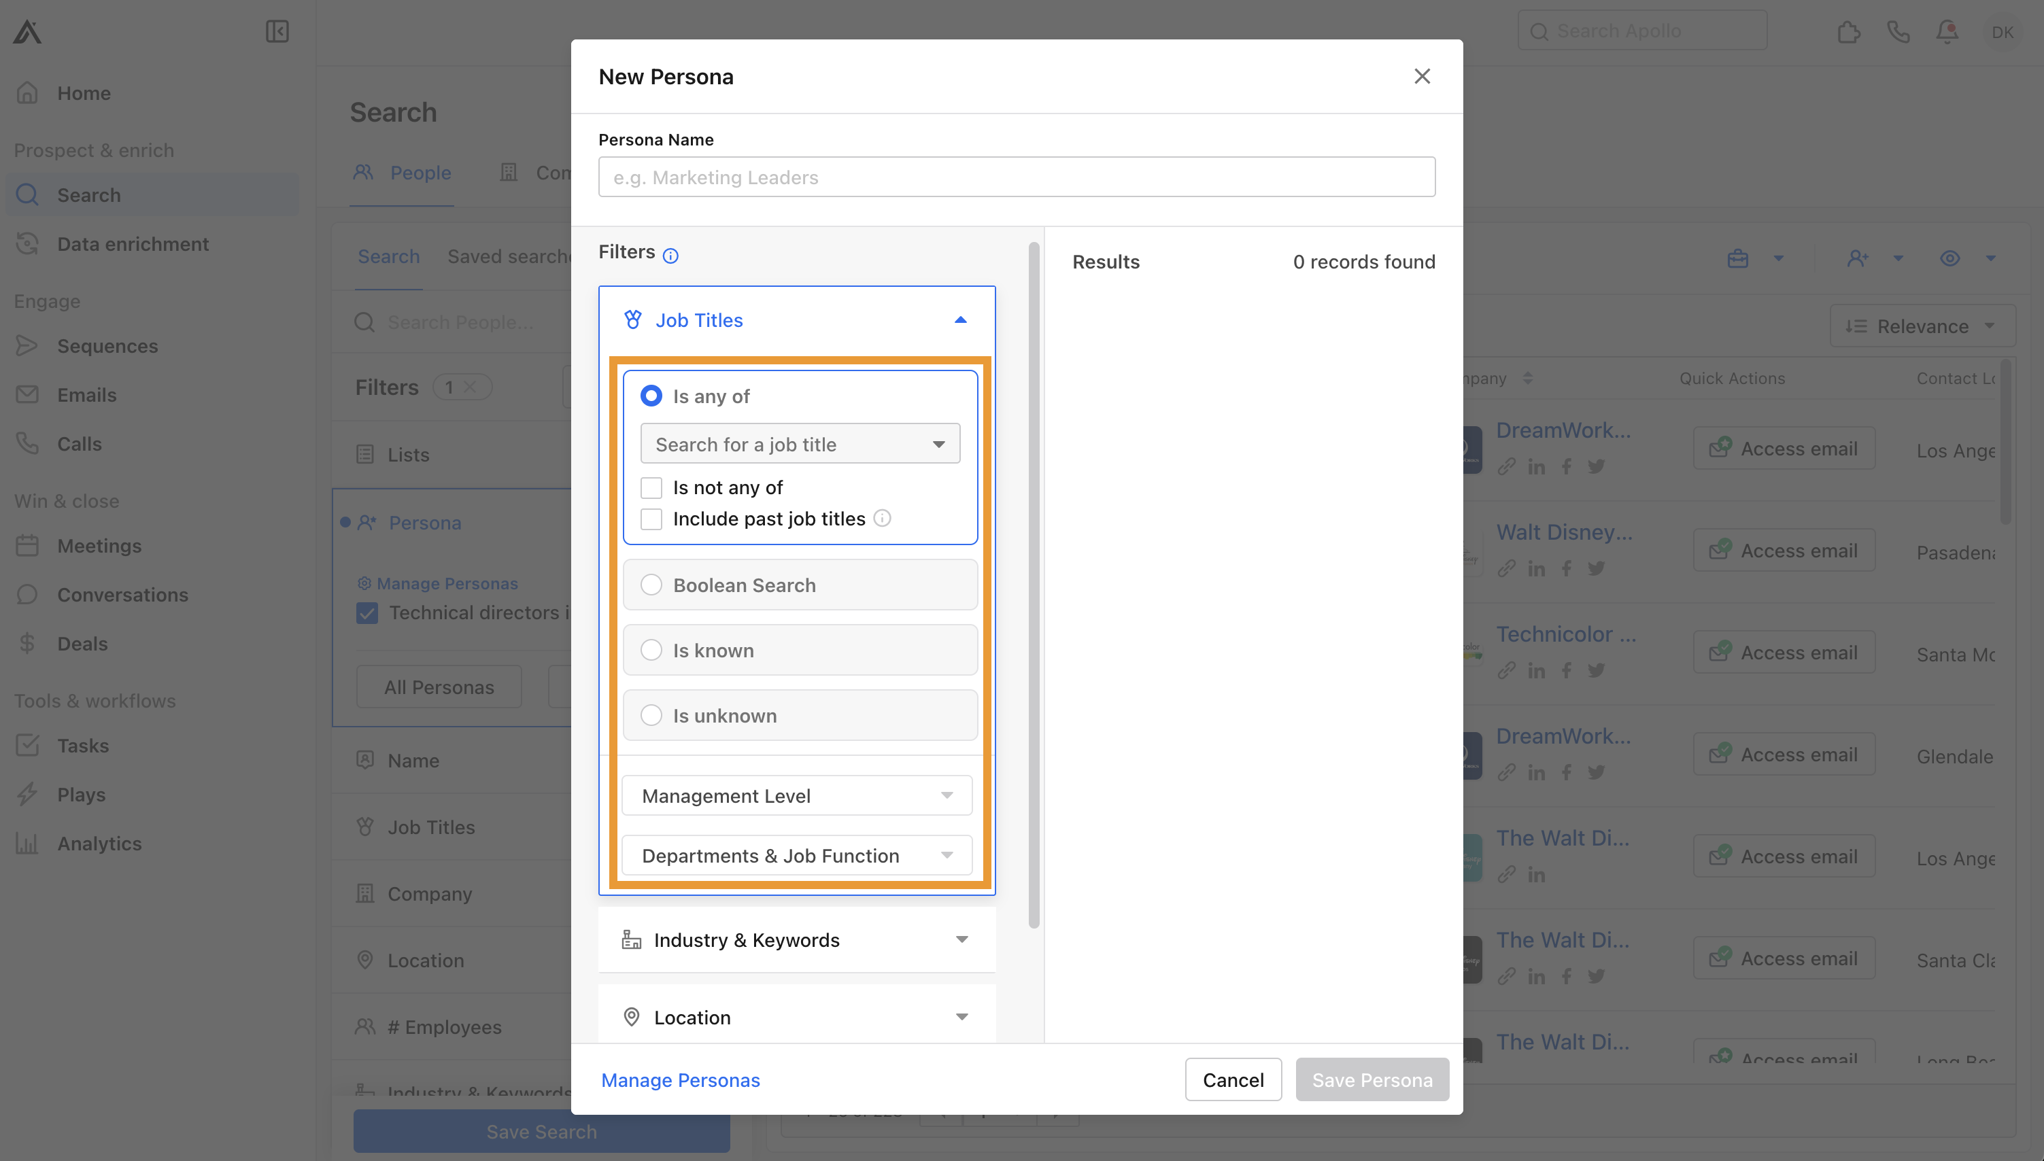
Task: Collapse the left sidebar panel
Action: tap(277, 32)
